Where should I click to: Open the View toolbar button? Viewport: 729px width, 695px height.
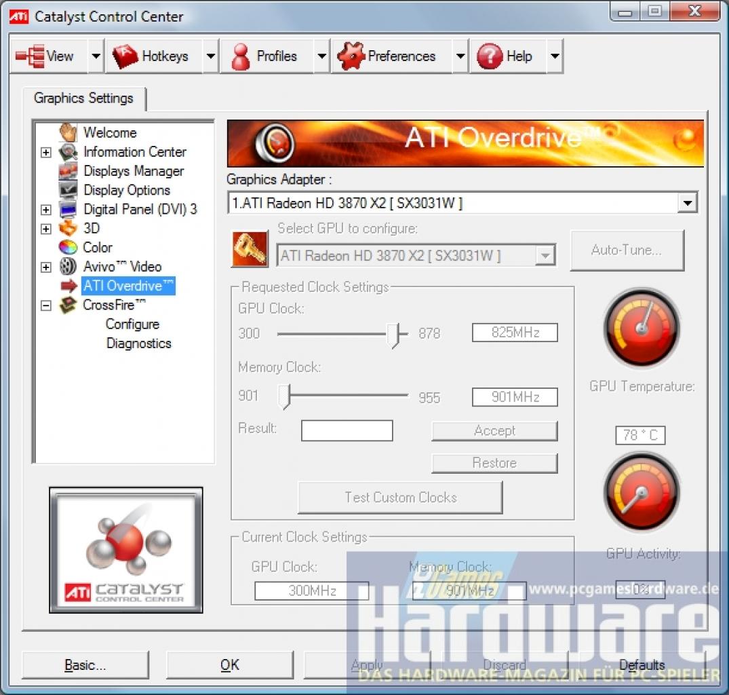click(49, 56)
